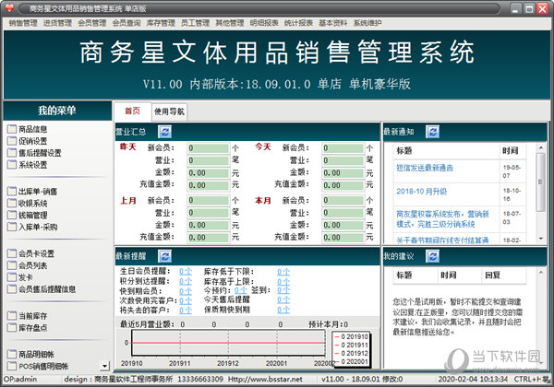Viewport: 554px width, 387px height.
Task: Click the 签到 count link
Action: click(x=283, y=290)
